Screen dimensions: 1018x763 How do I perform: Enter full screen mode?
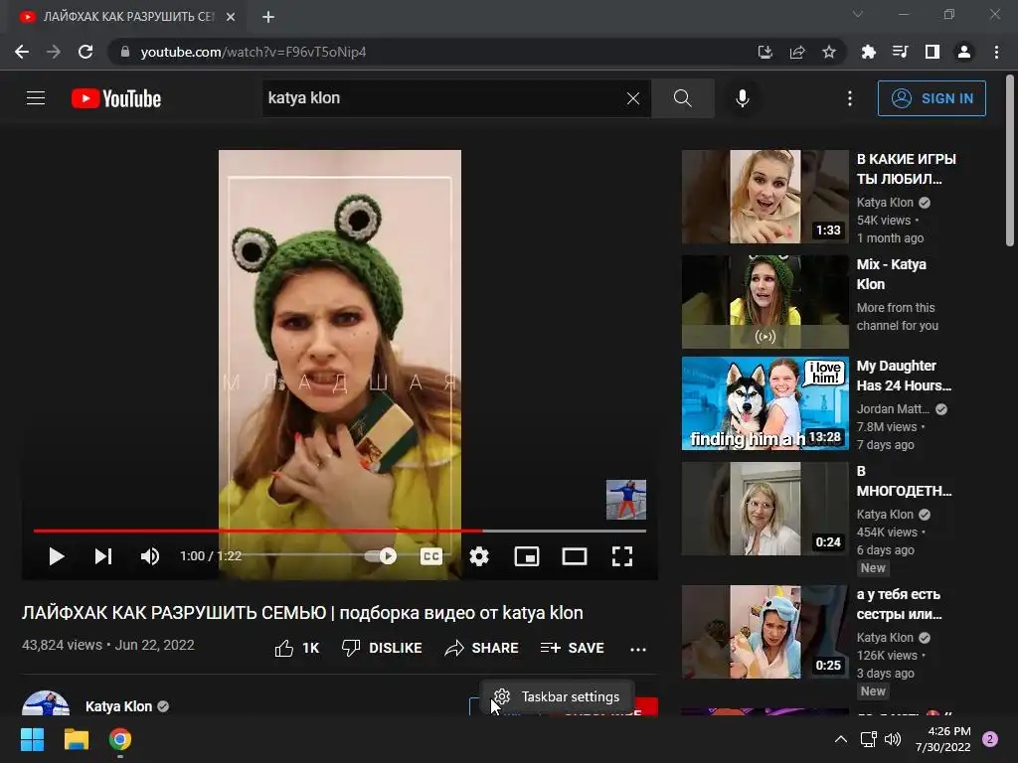[622, 556]
